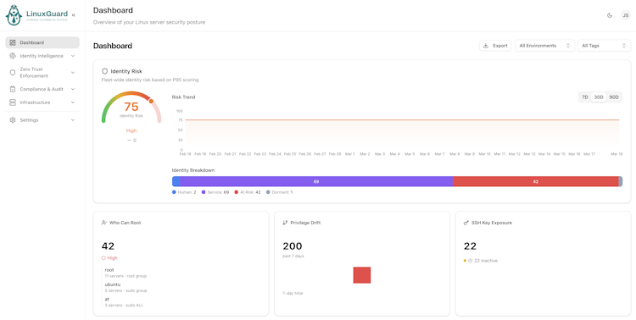Click the Compliance & Audit clipboard icon
The image size is (636, 320).
13,89
